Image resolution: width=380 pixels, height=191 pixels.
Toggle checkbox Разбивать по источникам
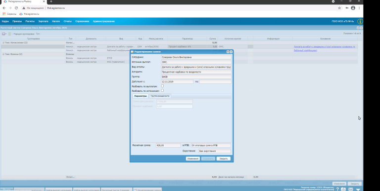[162, 90]
